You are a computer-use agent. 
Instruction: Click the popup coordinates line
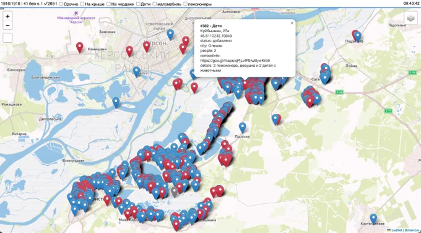click(216, 36)
